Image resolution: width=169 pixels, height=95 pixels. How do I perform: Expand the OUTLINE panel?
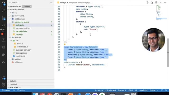(x=13, y=81)
